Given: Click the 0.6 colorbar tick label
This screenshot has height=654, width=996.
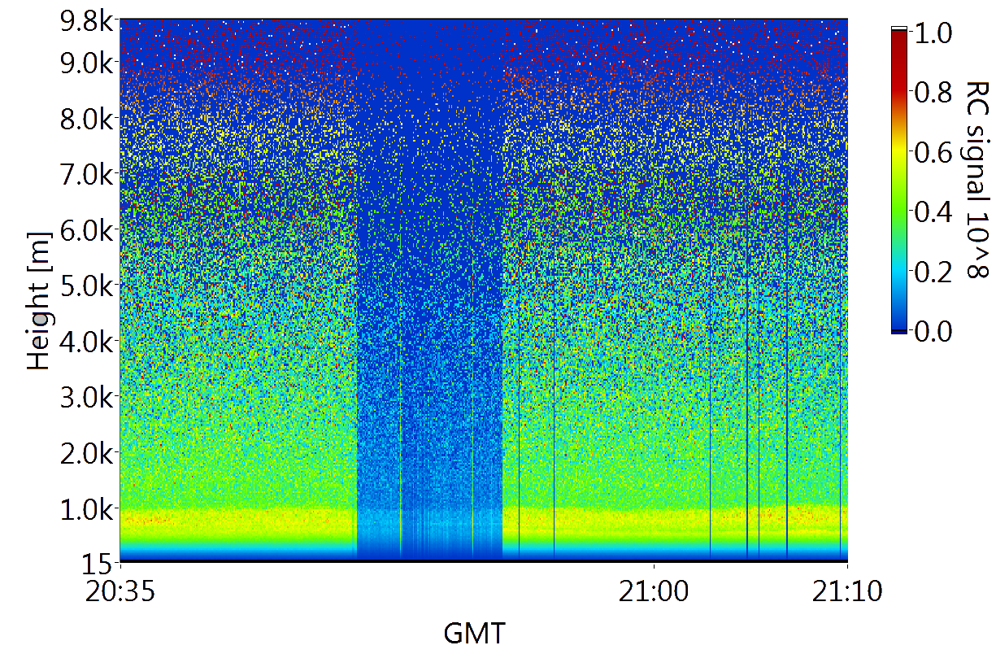Looking at the screenshot, I should [x=933, y=152].
